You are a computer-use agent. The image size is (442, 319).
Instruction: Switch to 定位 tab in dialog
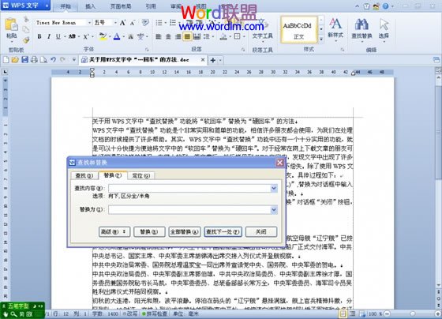point(140,176)
